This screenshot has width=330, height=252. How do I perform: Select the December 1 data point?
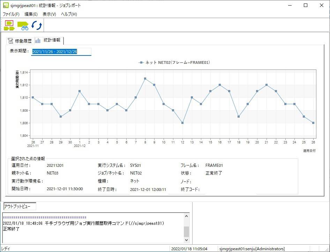80,91
